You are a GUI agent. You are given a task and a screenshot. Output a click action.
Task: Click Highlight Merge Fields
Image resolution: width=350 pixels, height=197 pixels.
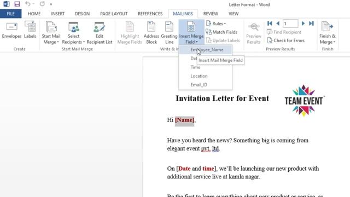tap(130, 33)
